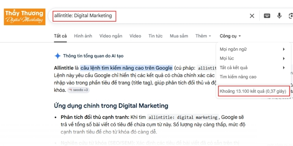Click the Khoảng 13.100 kết quả text

[x=253, y=91]
